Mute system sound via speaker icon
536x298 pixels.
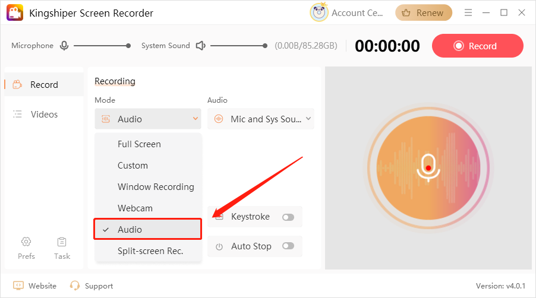[201, 45]
